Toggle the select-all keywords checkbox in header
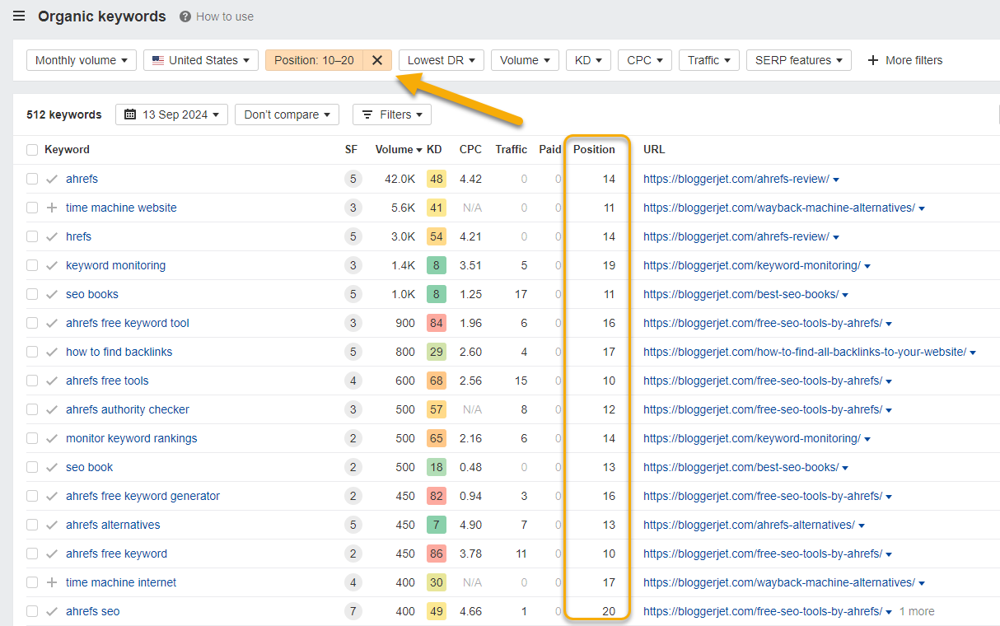This screenshot has height=626, width=1000. 31,149
